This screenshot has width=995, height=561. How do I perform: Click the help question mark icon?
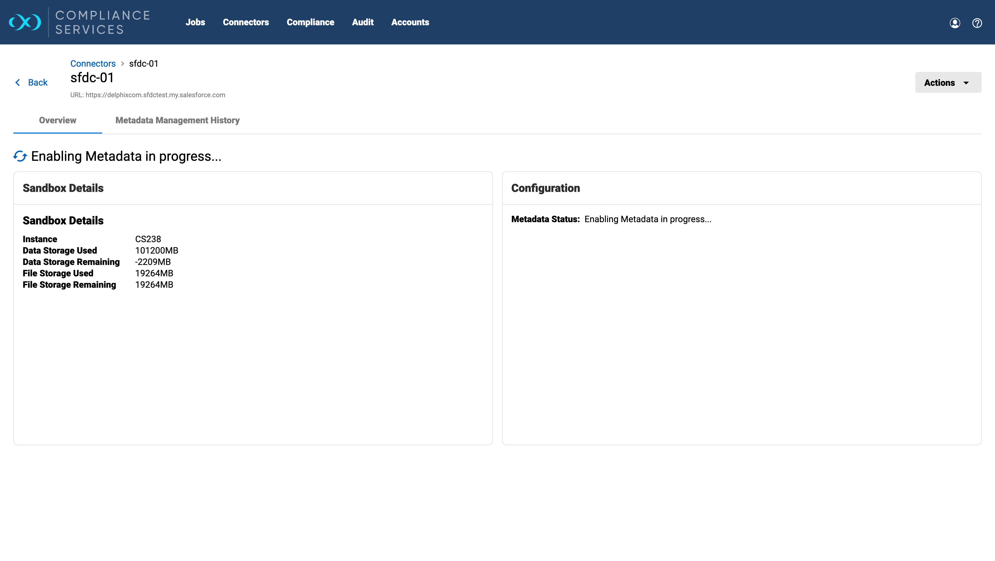tap(977, 23)
